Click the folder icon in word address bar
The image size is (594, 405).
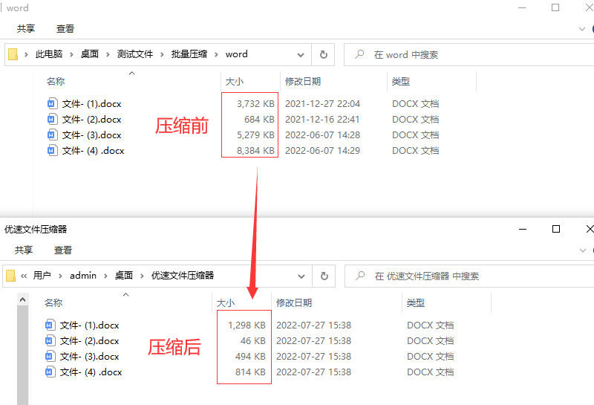(13, 54)
